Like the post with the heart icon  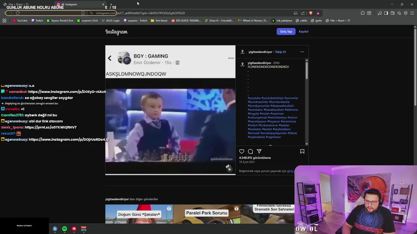point(242,151)
